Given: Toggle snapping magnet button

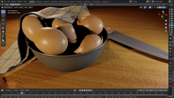Looking at the screenshot, I should (x=85, y=5).
